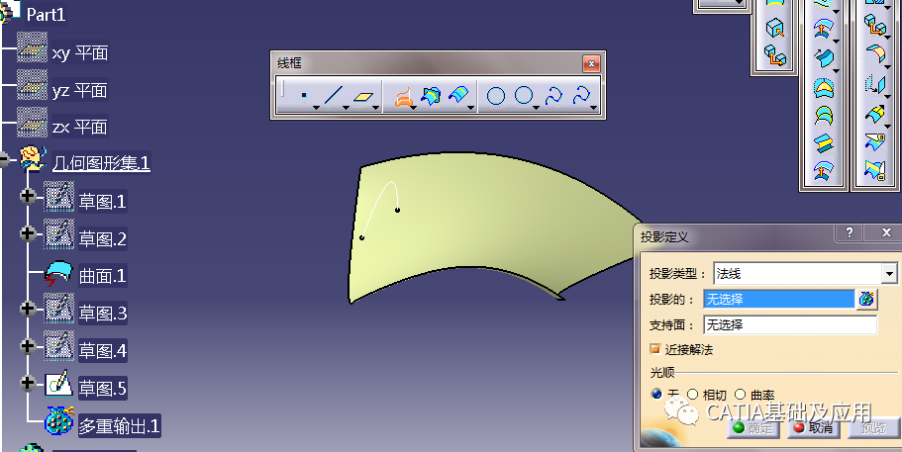Click the multi-selection icon beside 投影的 field
Screen dimensions: 902x452
866,300
